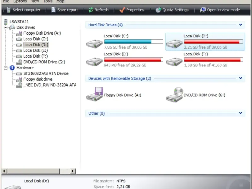The height and width of the screenshot is (189, 252).
Task: Open the Help menu
Action: tap(60, 1)
